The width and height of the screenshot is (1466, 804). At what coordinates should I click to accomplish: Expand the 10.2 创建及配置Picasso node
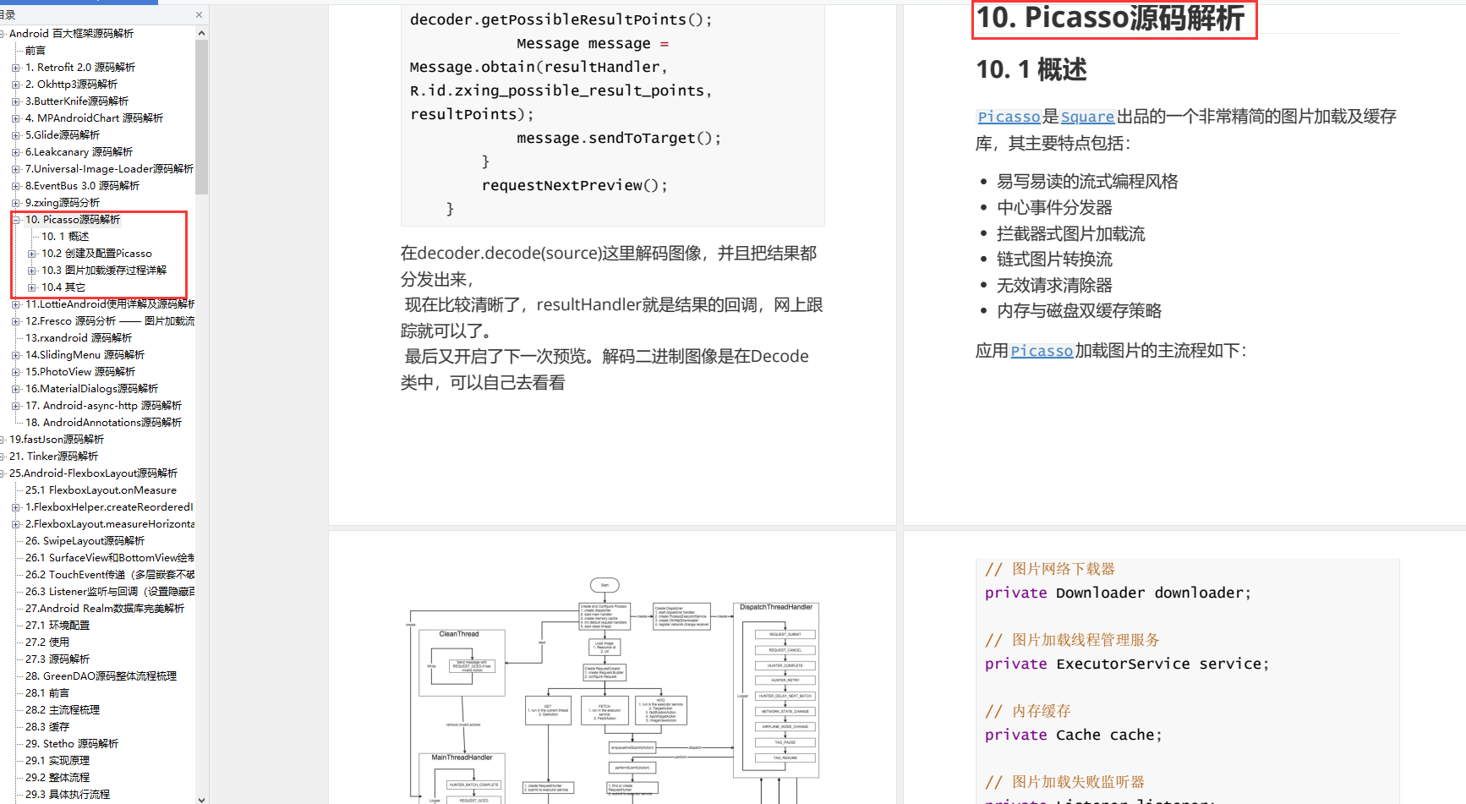click(x=31, y=254)
